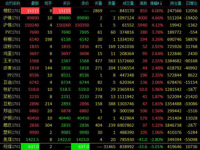Sort by the 涨幅% column header

pyautogui.click(x=156, y=3)
